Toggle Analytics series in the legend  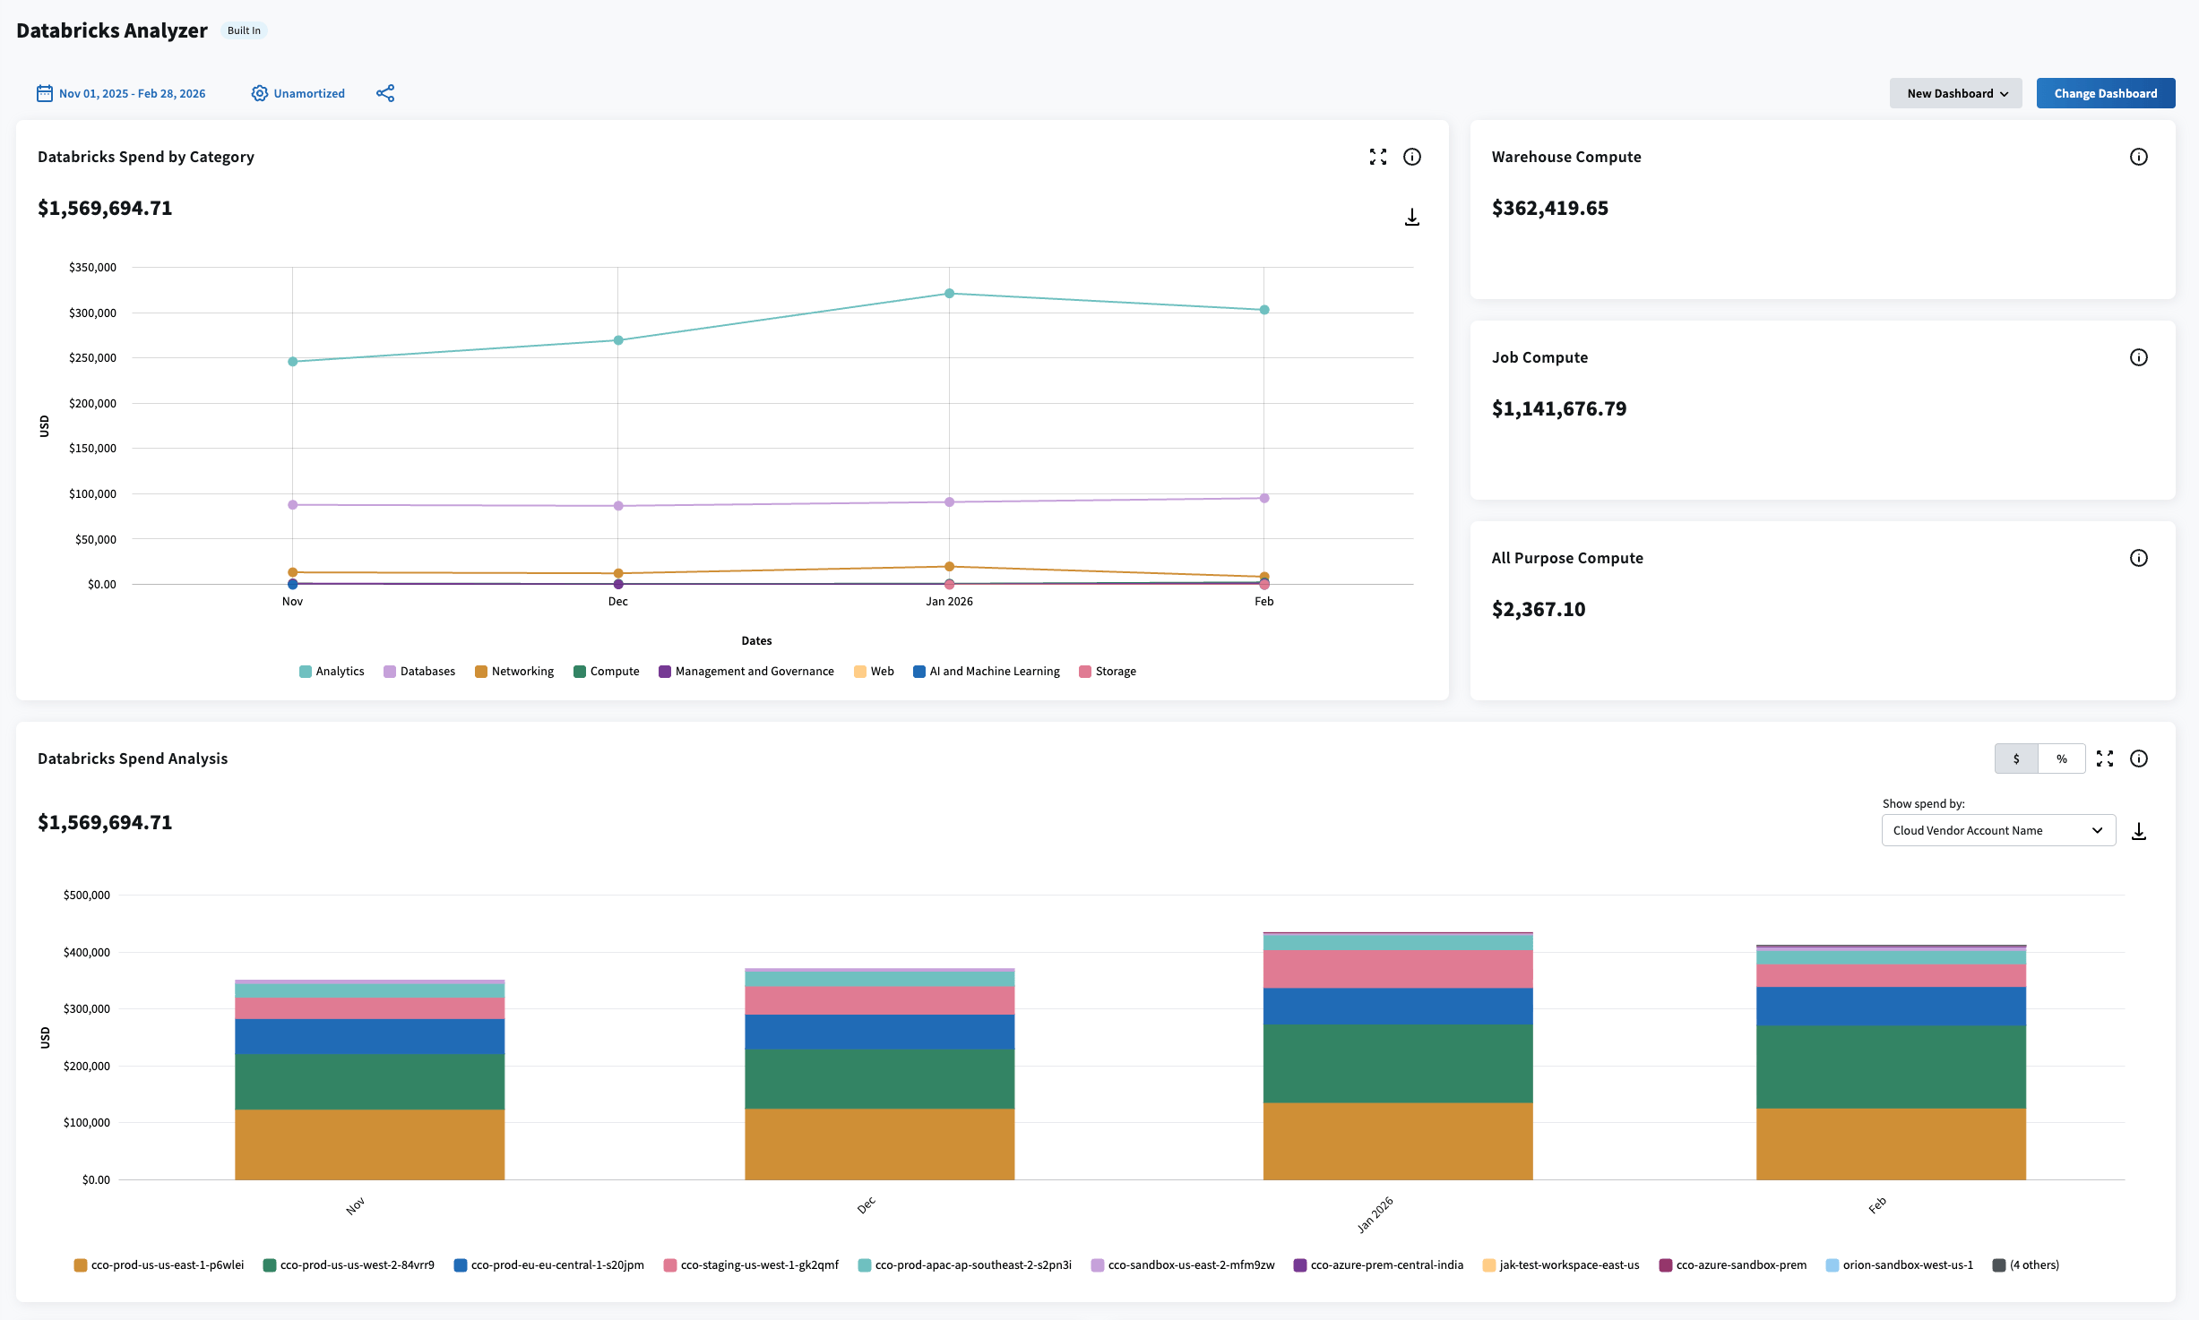tap(332, 672)
